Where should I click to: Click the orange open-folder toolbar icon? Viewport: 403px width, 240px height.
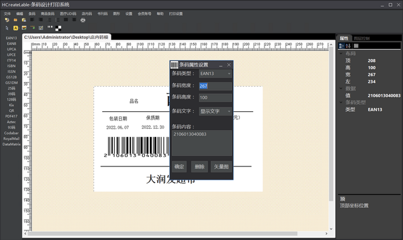[15, 20]
